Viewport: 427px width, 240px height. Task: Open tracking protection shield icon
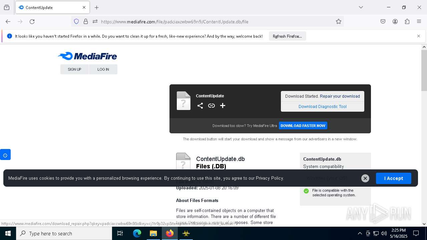76,22
